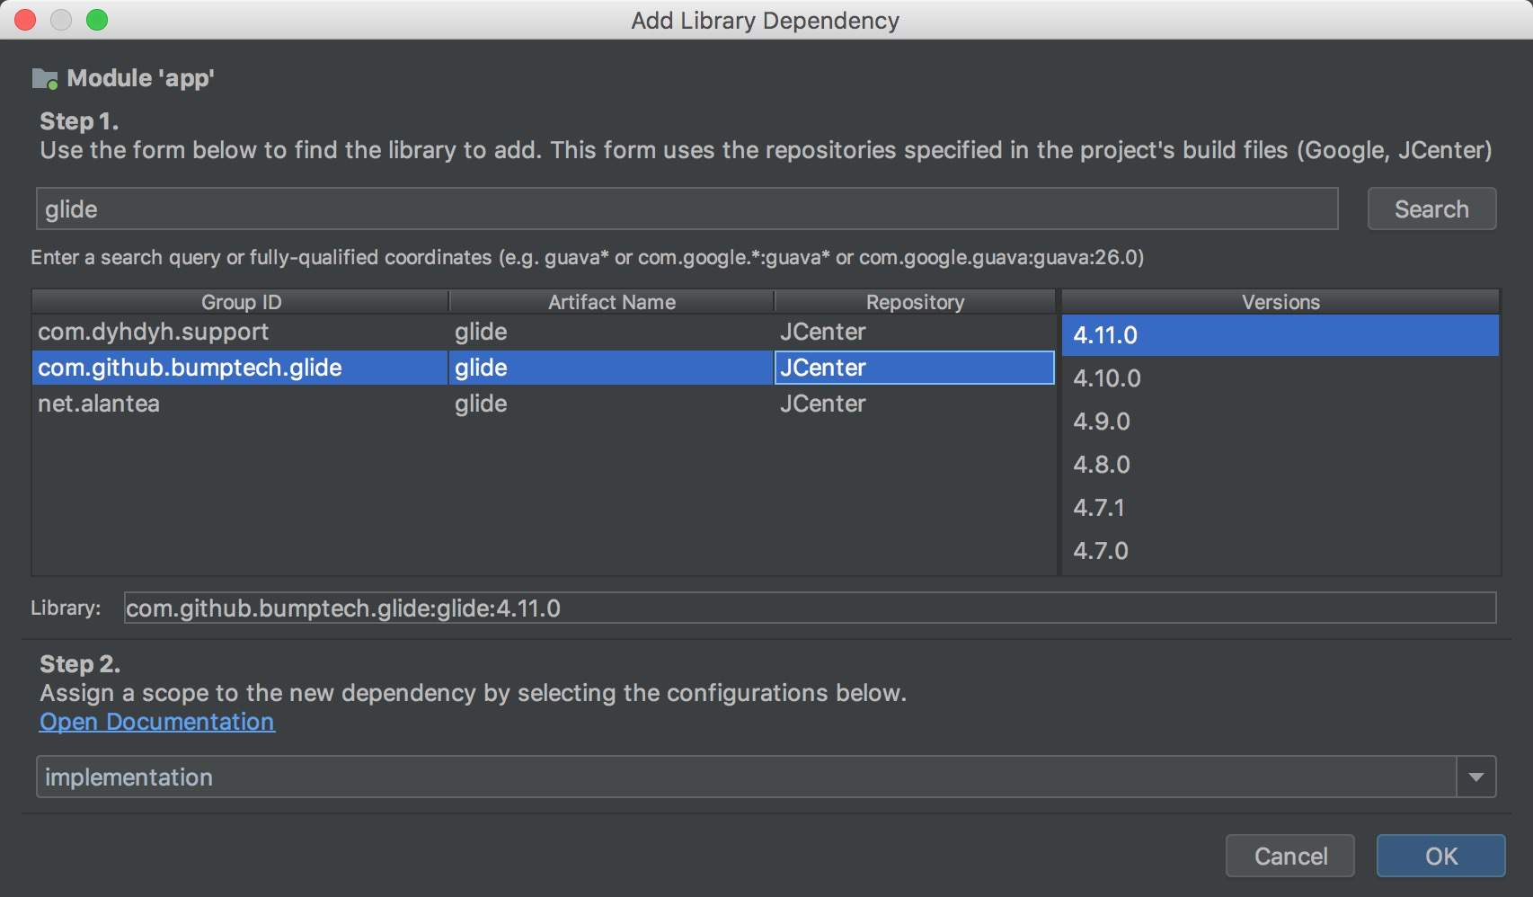Select version 4.11.0

tap(1280, 335)
